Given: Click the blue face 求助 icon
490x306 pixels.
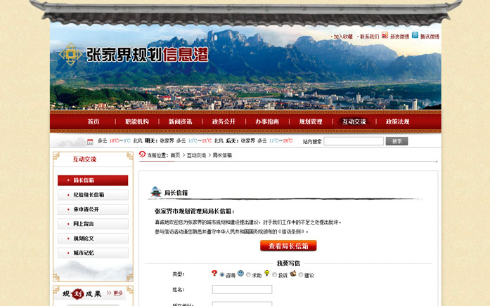Looking at the screenshot, I should click(240, 273).
